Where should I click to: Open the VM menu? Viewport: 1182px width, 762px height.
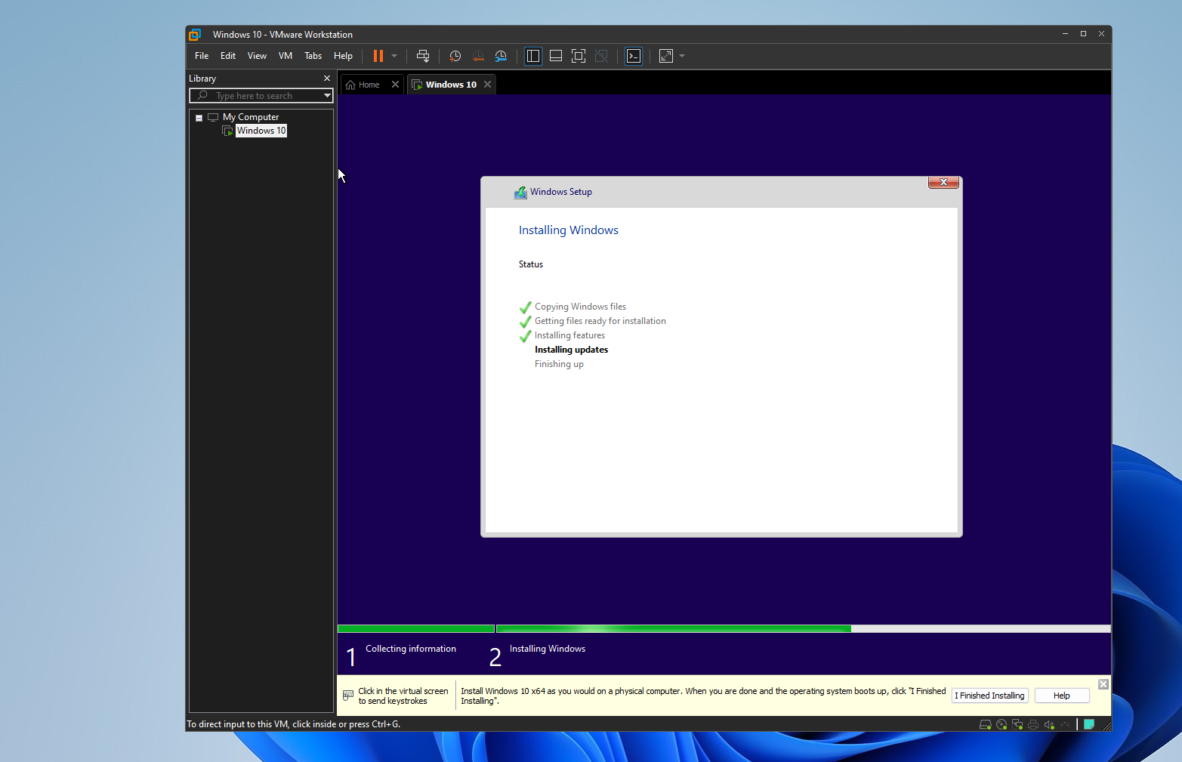click(285, 56)
